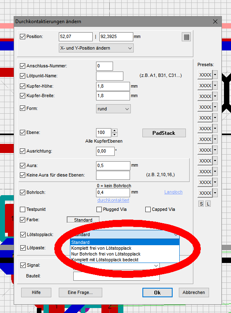231x313 pixels.
Task: Open the last preset dropdown arrow
Action: pos(215,193)
